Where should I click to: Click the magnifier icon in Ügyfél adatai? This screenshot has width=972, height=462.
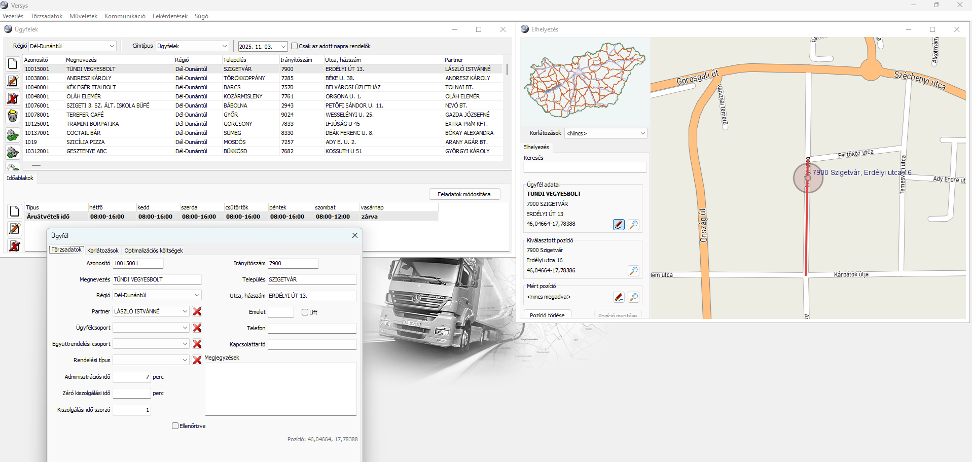click(633, 225)
